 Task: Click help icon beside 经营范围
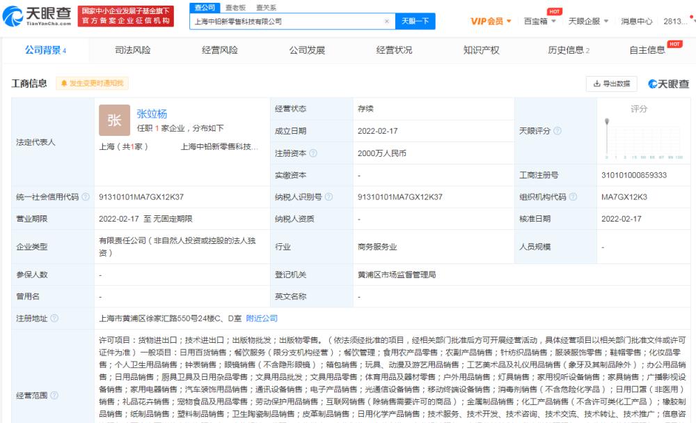pos(54,395)
